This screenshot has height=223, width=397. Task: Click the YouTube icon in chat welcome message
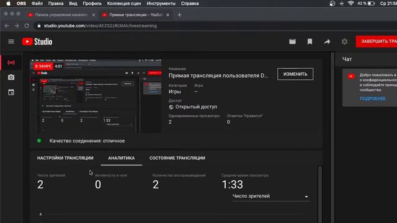[x=351, y=76]
